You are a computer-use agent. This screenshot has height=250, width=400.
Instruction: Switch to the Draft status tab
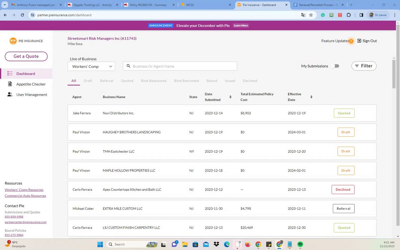coord(88,81)
